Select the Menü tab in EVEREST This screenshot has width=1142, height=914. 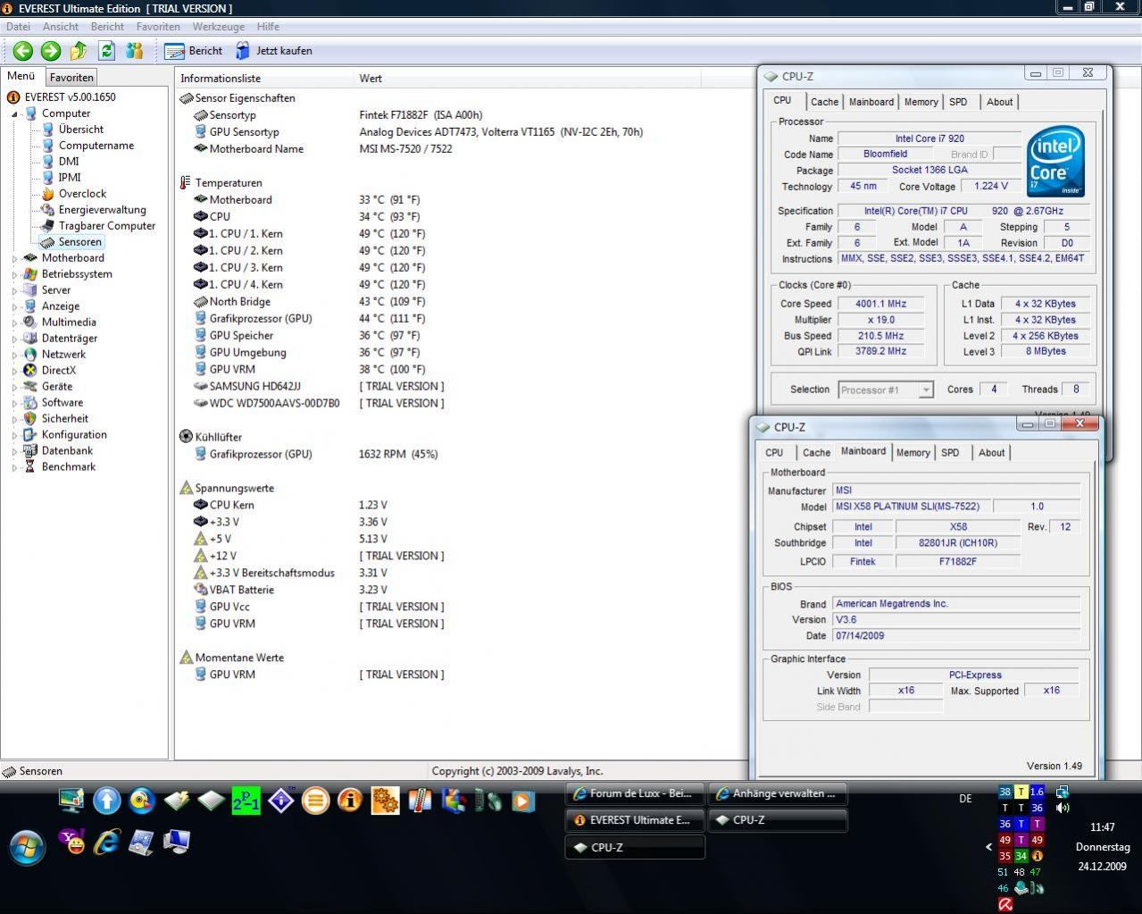coord(21,77)
